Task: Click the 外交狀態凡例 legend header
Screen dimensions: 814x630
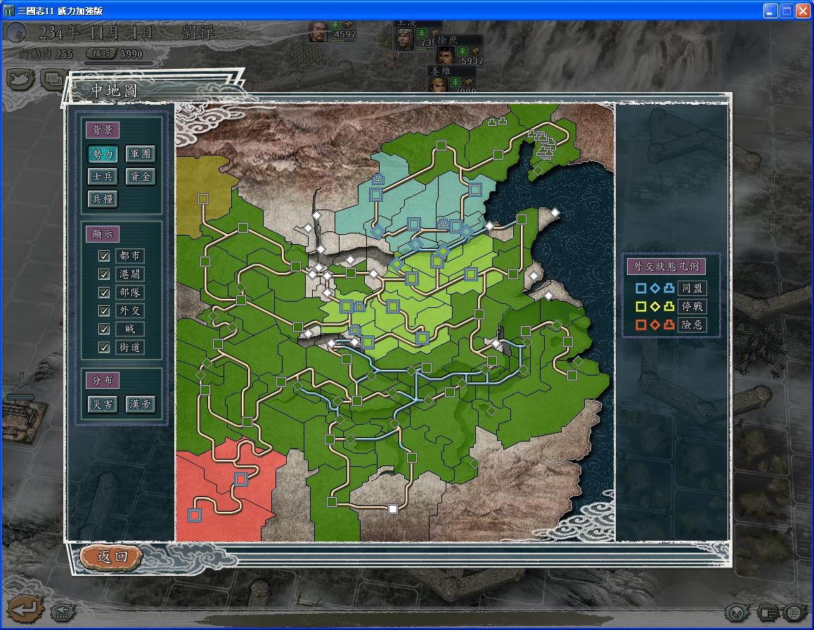Action: click(x=666, y=266)
